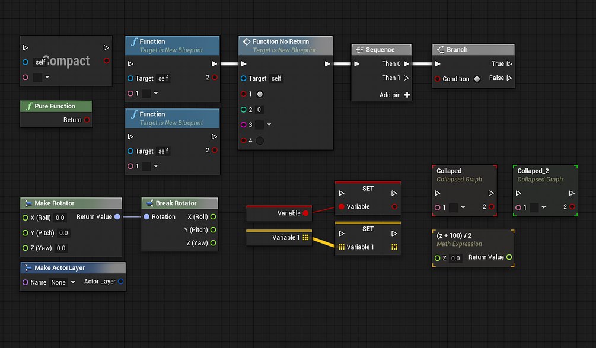Click the Compact node's self field

coord(40,62)
